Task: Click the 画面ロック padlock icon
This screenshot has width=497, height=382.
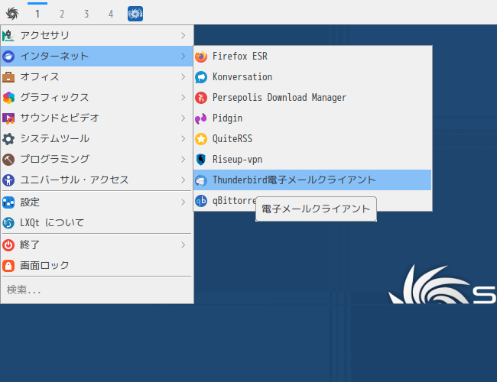Action: pos(8,265)
